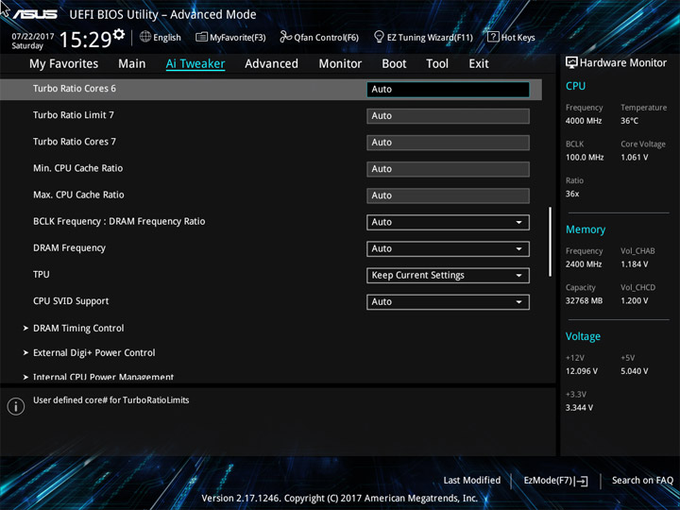Click the Max. CPU Cache Ratio field

tap(448, 195)
